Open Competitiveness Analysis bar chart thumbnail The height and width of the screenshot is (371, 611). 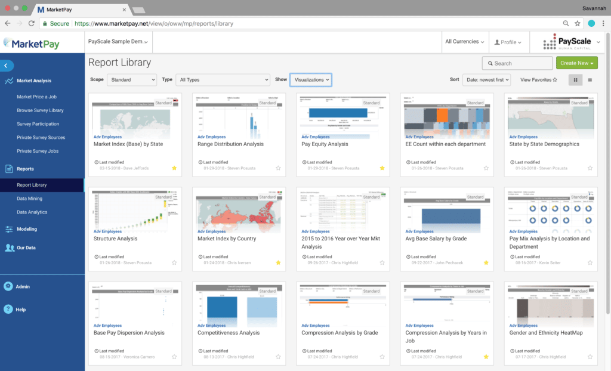[x=239, y=307]
